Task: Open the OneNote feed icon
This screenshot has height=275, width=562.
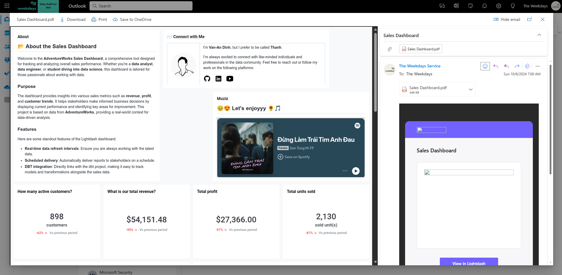Action: tap(456, 6)
